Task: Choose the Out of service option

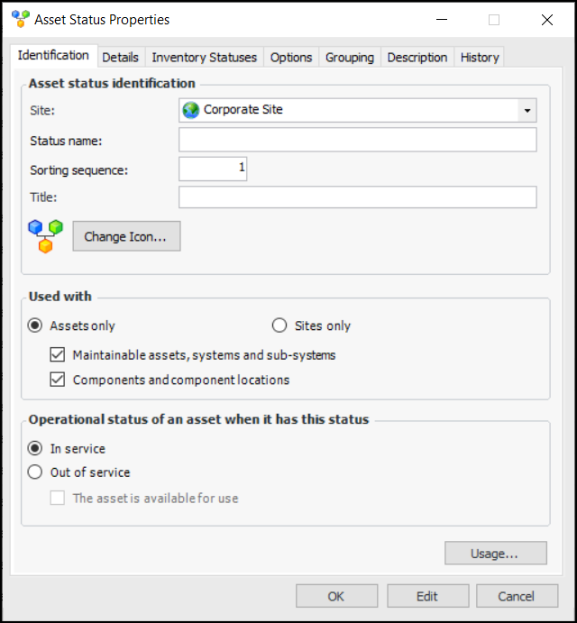Action: (x=35, y=472)
